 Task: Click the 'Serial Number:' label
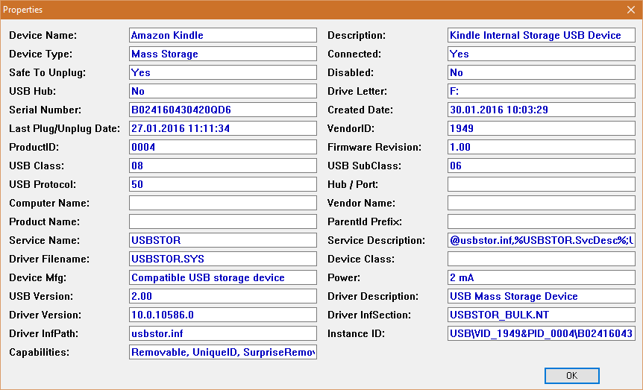click(x=45, y=110)
